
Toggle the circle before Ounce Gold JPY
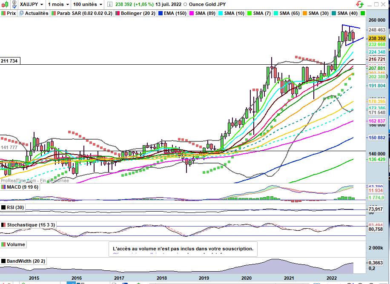(185, 4)
